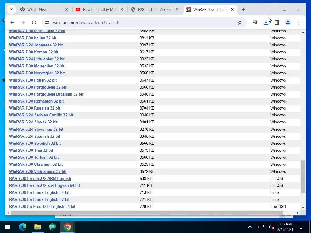Image resolution: width=311 pixels, height=233 pixels.
Task: Download WinRAR 7.00 Thai 32 bit
Action: coord(31,150)
